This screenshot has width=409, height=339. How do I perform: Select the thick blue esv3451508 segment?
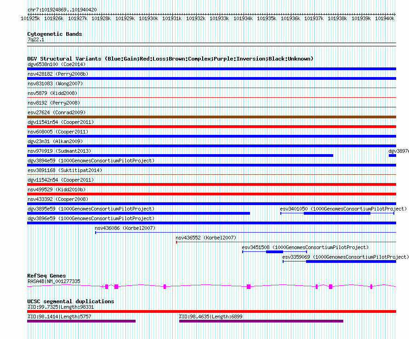click(x=274, y=252)
